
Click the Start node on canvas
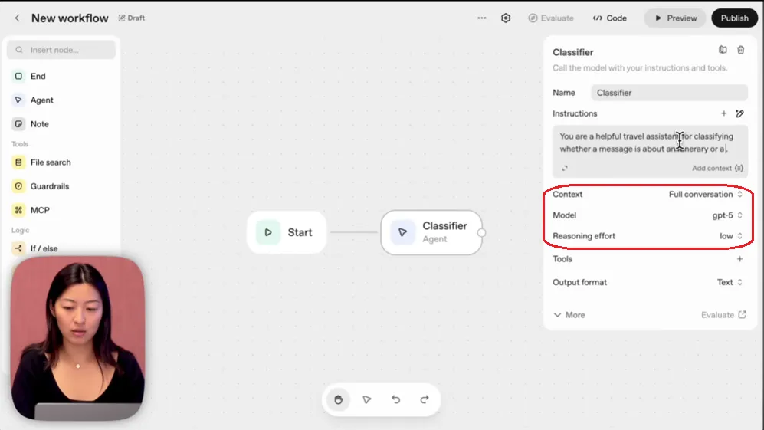tap(287, 232)
